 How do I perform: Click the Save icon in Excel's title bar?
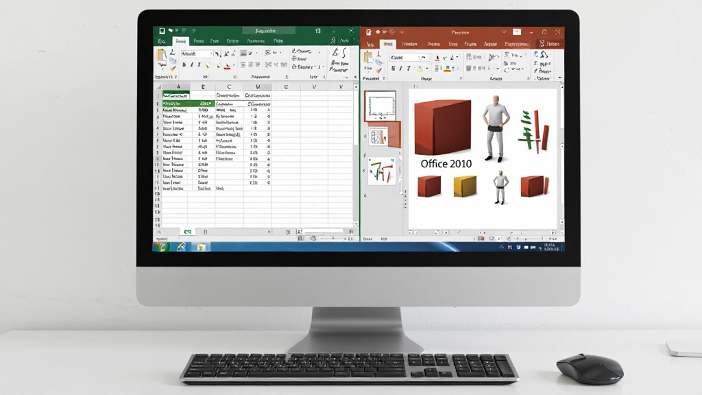click(x=162, y=31)
